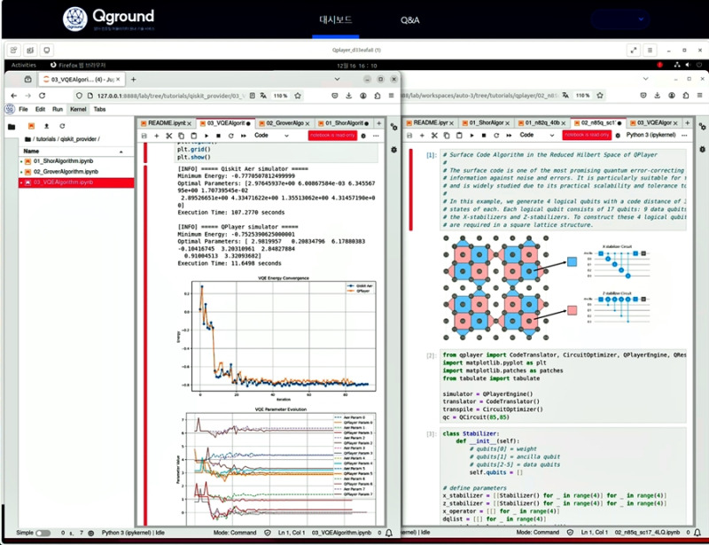Open file browser folder icon in left sidebar
Viewport: 709px width, 545px height.
(12, 127)
